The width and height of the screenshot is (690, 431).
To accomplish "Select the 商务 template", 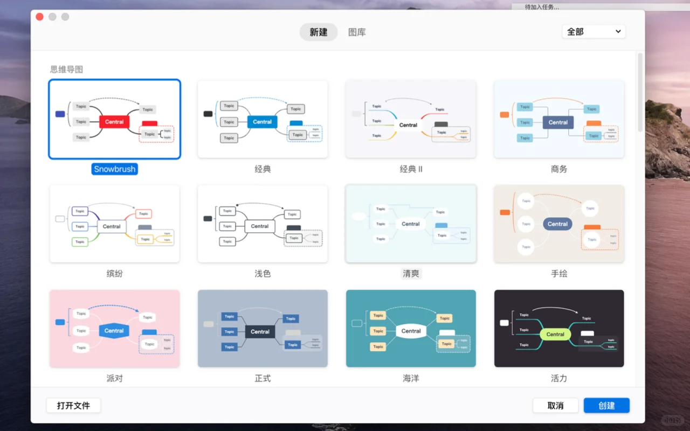I will pos(559,119).
